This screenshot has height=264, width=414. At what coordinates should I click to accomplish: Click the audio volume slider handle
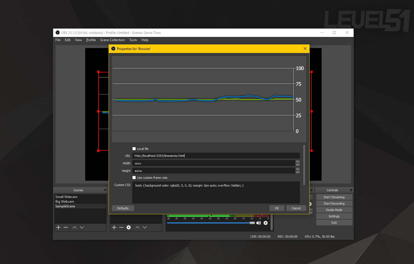tap(252, 223)
